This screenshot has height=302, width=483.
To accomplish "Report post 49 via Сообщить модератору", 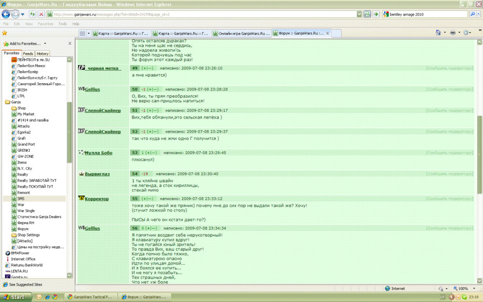I will [x=449, y=68].
